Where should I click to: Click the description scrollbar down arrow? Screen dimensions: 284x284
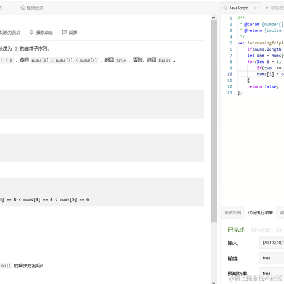(x=214, y=283)
